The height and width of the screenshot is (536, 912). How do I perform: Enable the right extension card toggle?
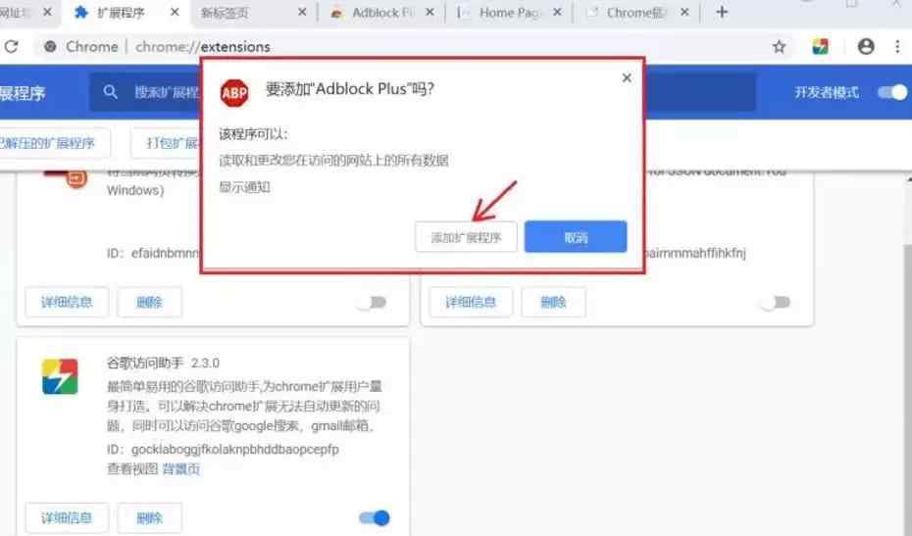click(x=775, y=302)
